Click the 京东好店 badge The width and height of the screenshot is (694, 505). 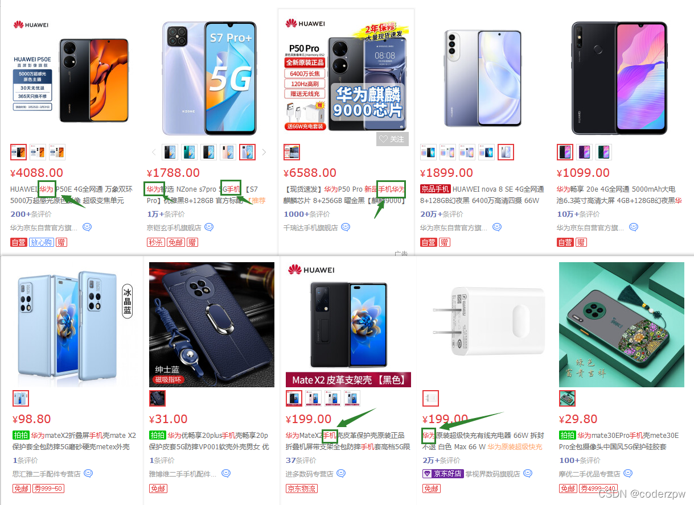(x=442, y=474)
